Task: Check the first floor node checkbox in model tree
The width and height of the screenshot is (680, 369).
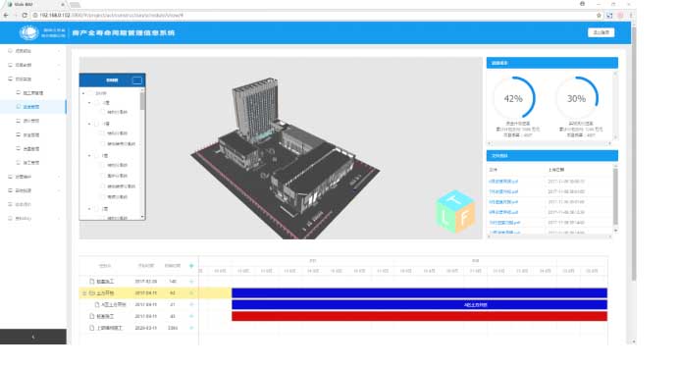Action: point(97,103)
